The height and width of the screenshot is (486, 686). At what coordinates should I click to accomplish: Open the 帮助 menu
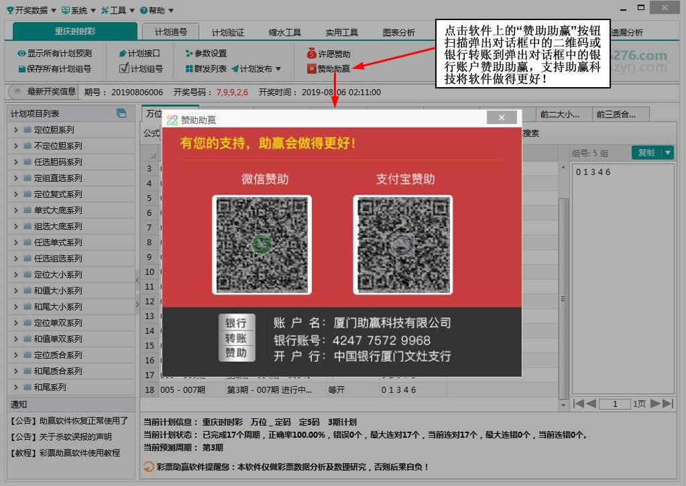157,10
